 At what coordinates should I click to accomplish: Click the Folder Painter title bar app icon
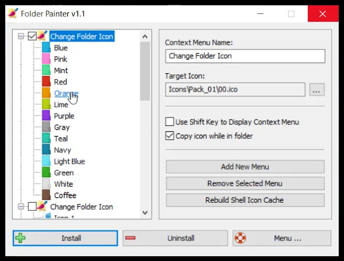click(x=13, y=13)
